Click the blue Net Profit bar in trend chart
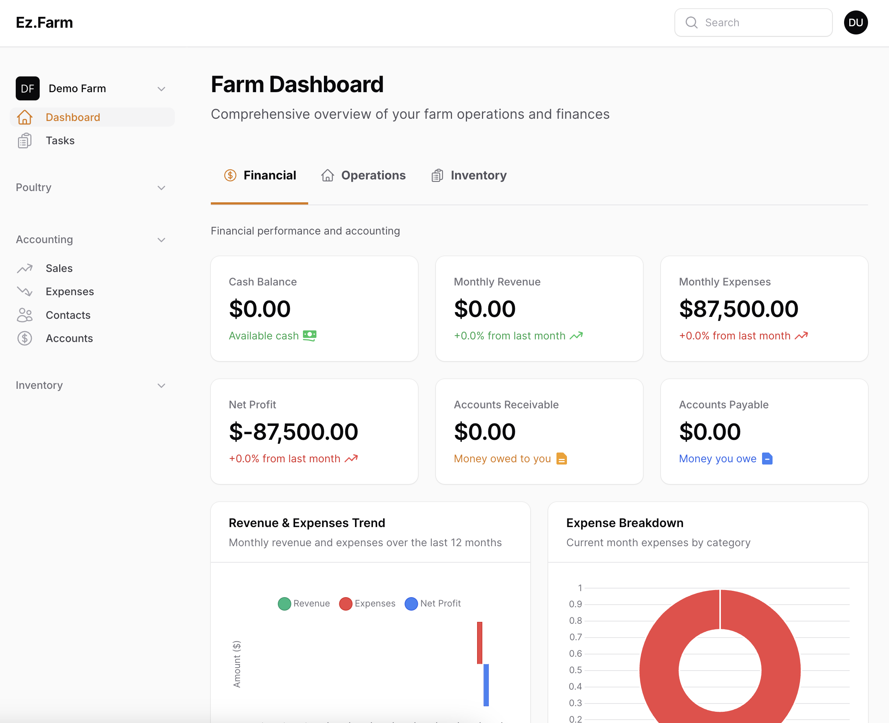889x723 pixels. [486, 685]
